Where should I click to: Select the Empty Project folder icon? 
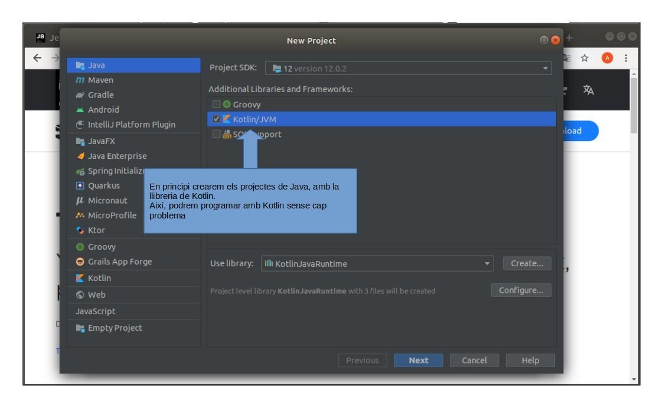[x=80, y=328]
